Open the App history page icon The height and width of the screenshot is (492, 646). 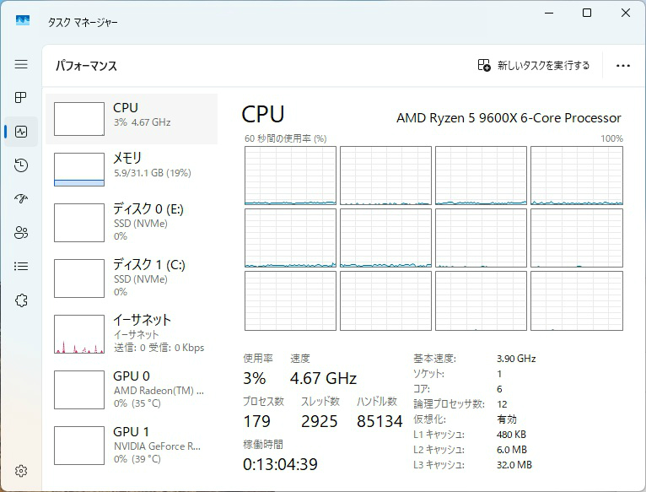tap(21, 165)
